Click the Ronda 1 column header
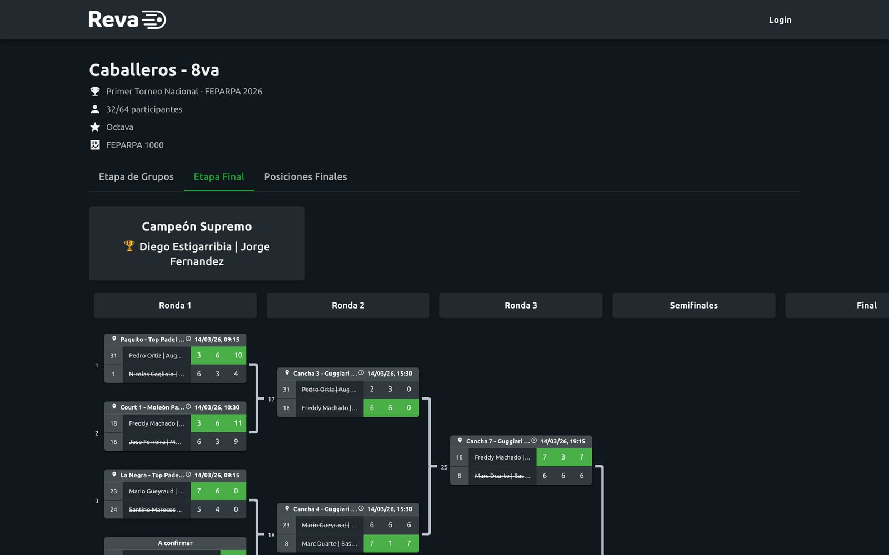 [x=175, y=305]
